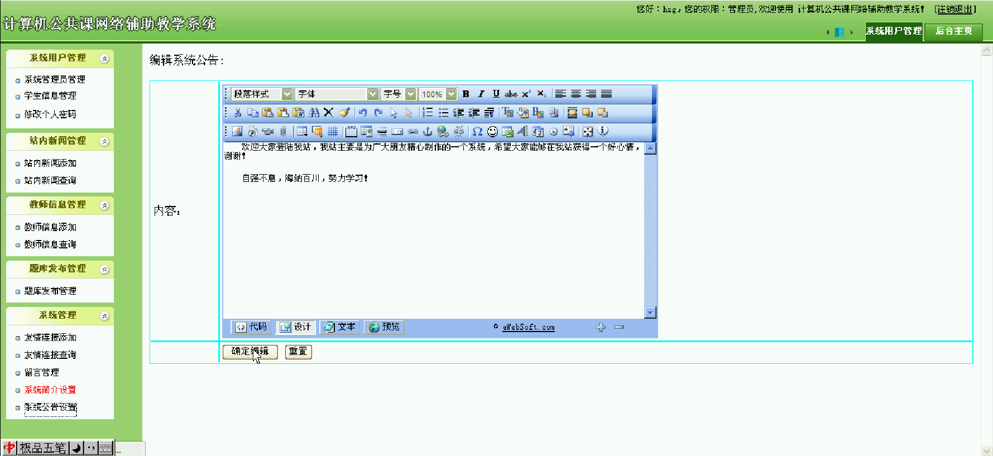Insert a Flash animation
This screenshot has height=456, width=993.
point(253,132)
